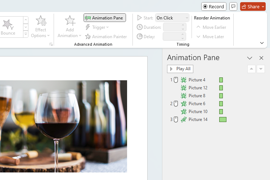Click the Picture 8 timing bar
Screen dimensions: 270x180
pyautogui.click(x=221, y=96)
